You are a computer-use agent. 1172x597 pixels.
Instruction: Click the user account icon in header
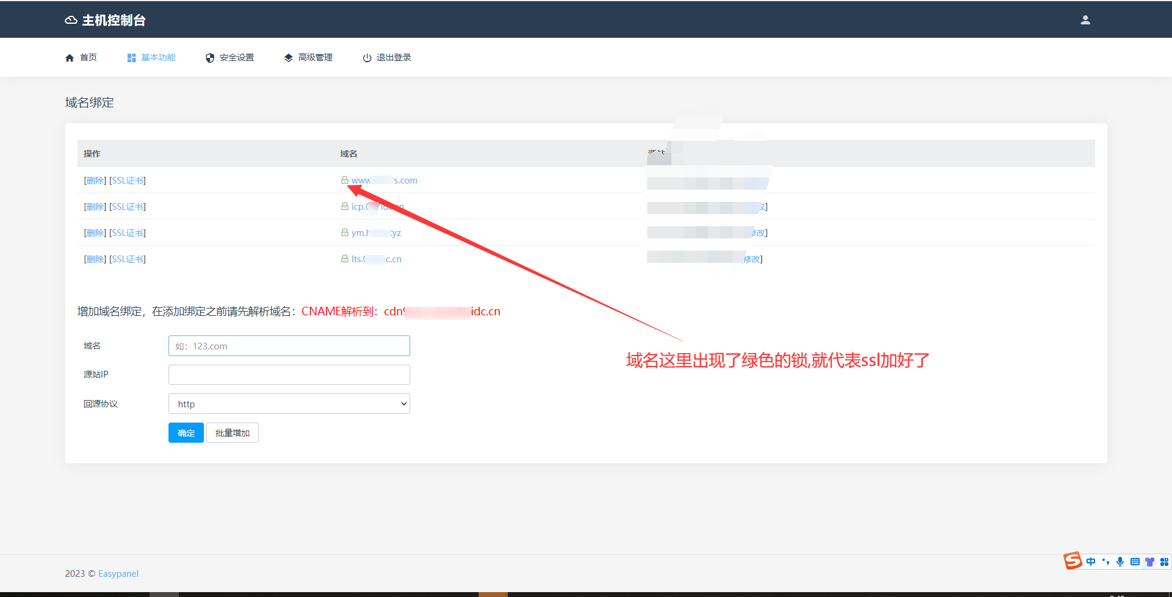(1085, 20)
